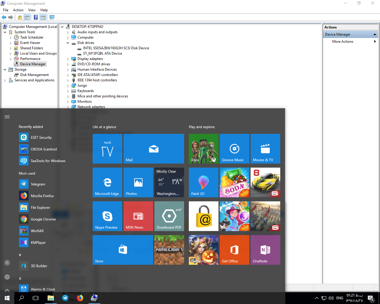Open the File menu
Image resolution: width=380 pixels, height=304 pixels.
6,10
